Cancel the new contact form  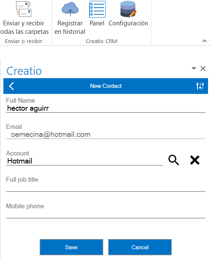pyautogui.click(x=140, y=247)
